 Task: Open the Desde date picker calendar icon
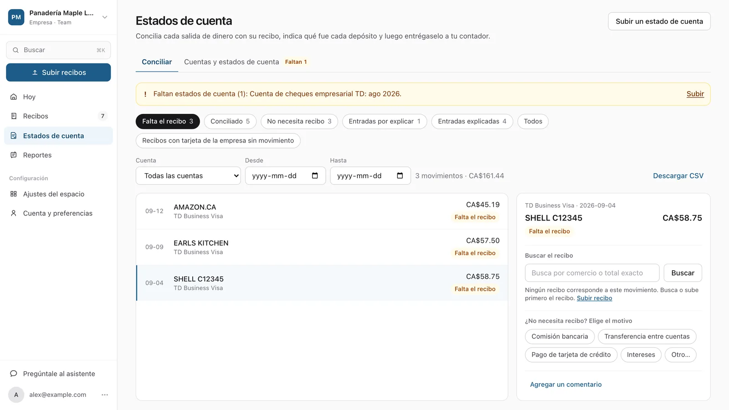(x=315, y=176)
